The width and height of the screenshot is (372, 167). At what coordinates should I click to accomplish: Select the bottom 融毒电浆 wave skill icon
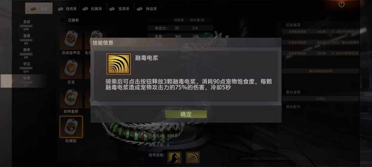[x=193, y=158]
